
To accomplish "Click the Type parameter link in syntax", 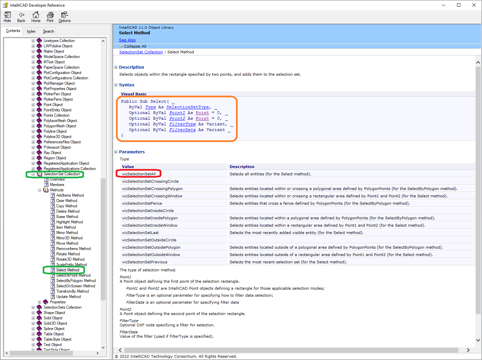I will click(x=150, y=107).
